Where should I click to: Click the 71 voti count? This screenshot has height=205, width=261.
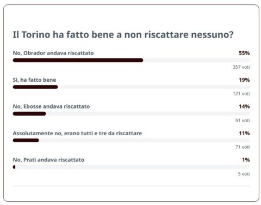(x=243, y=147)
